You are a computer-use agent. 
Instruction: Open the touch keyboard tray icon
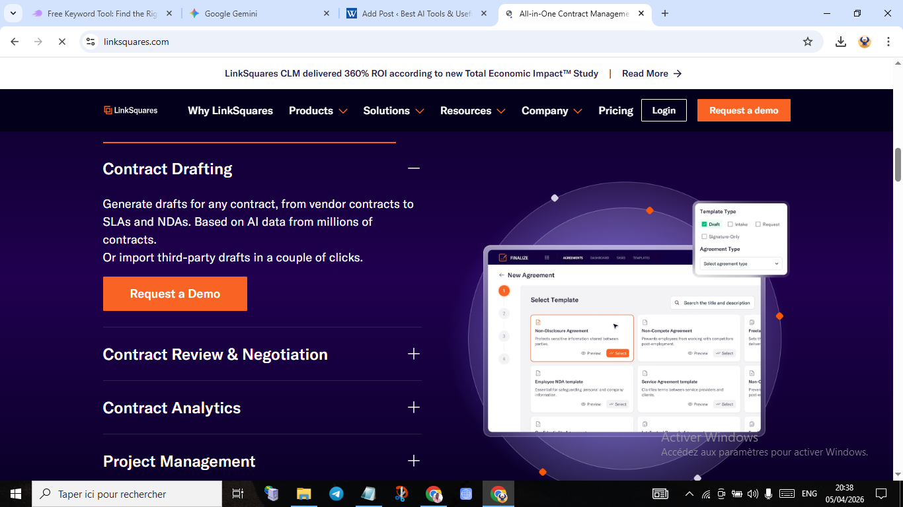click(x=787, y=494)
